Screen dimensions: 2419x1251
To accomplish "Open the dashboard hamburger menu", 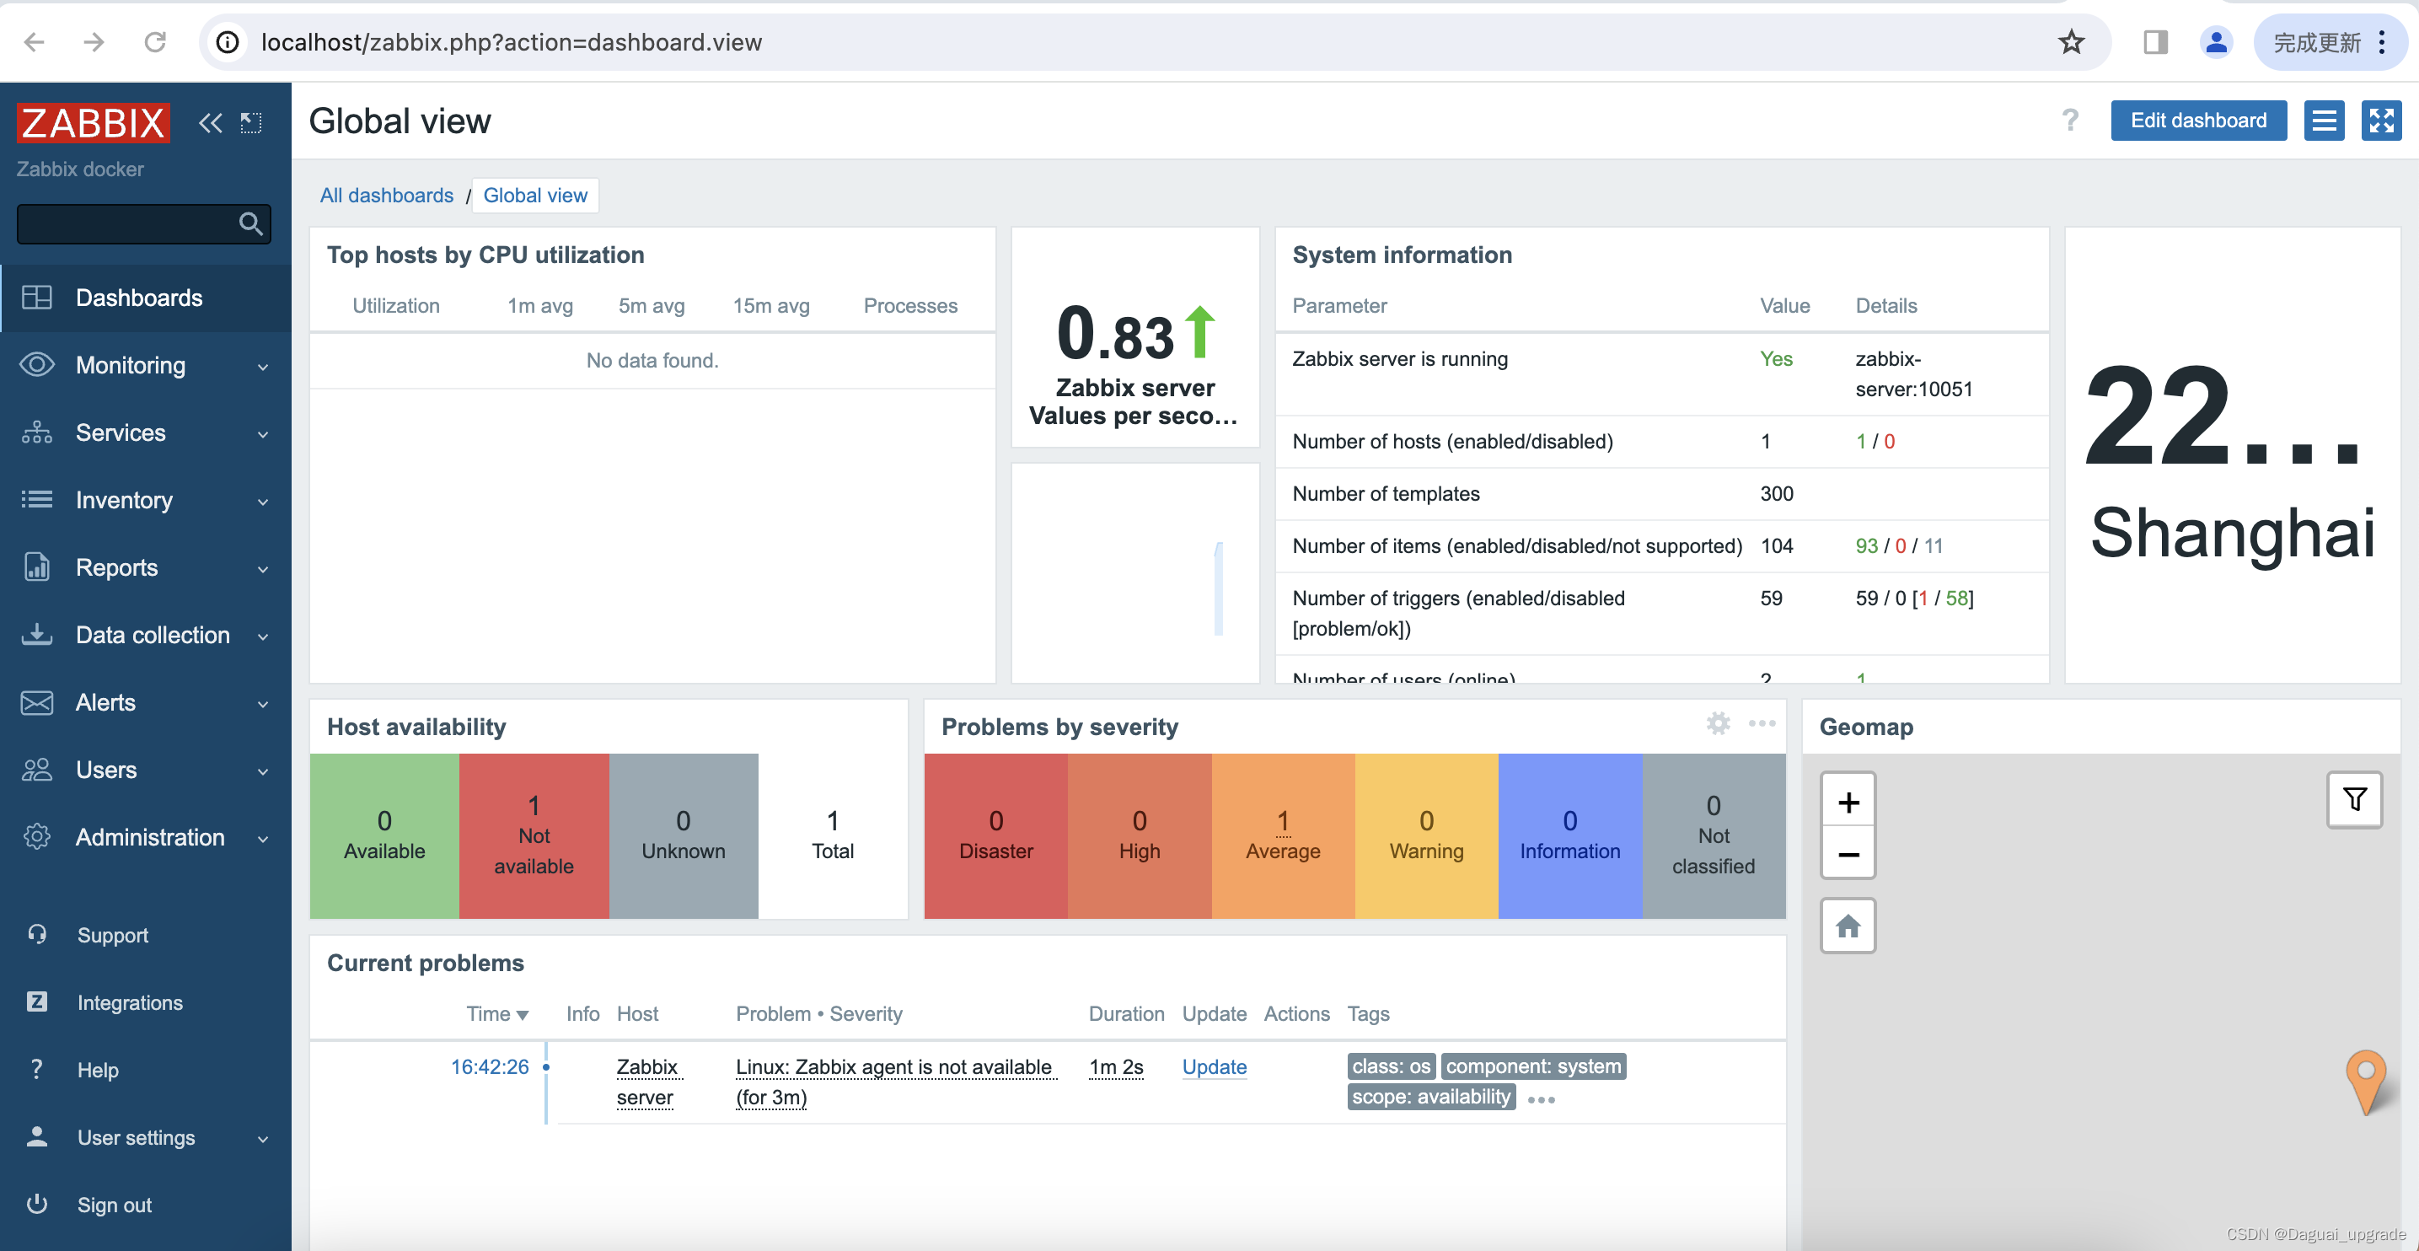I will click(2324, 121).
